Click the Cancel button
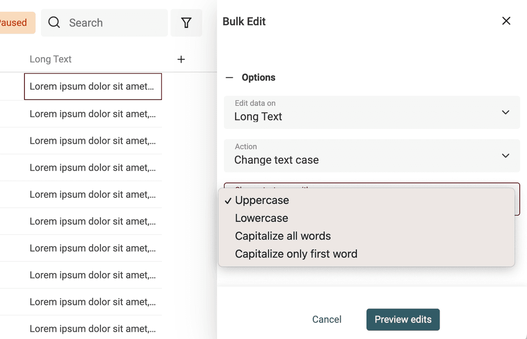This screenshot has width=527, height=339. (326, 319)
